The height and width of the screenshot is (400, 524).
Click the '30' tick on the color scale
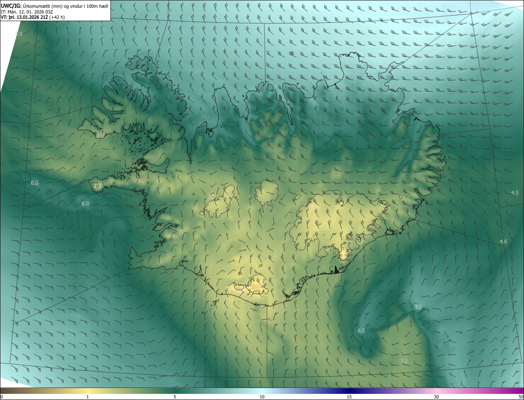[436, 397]
